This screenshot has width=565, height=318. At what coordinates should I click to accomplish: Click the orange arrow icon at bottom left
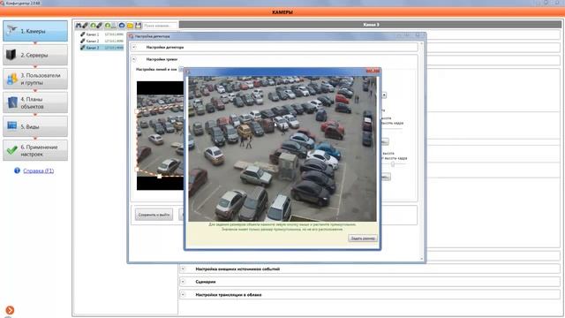click(10, 310)
